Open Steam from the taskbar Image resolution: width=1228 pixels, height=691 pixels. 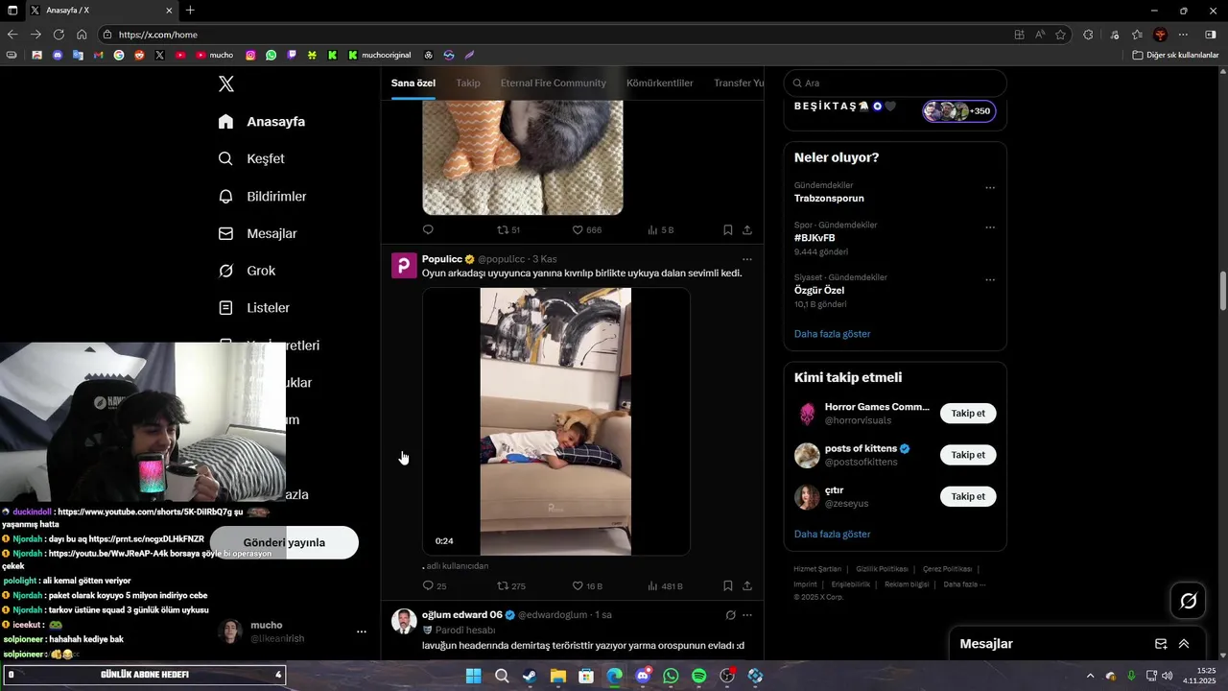pos(530,677)
